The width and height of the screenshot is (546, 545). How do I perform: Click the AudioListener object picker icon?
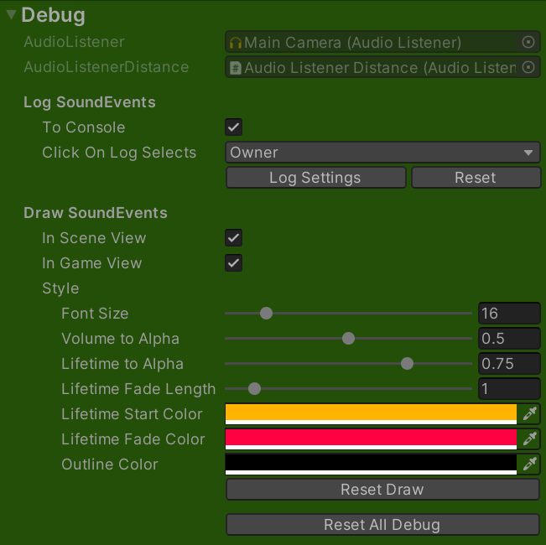[528, 42]
